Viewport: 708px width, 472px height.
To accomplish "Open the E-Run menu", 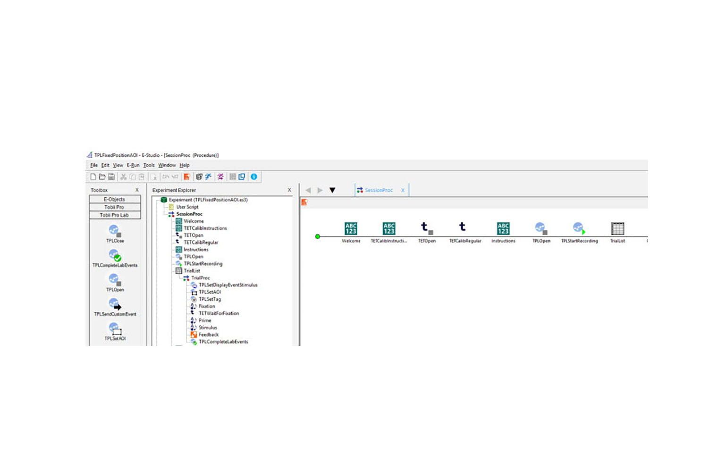I will 133,165.
